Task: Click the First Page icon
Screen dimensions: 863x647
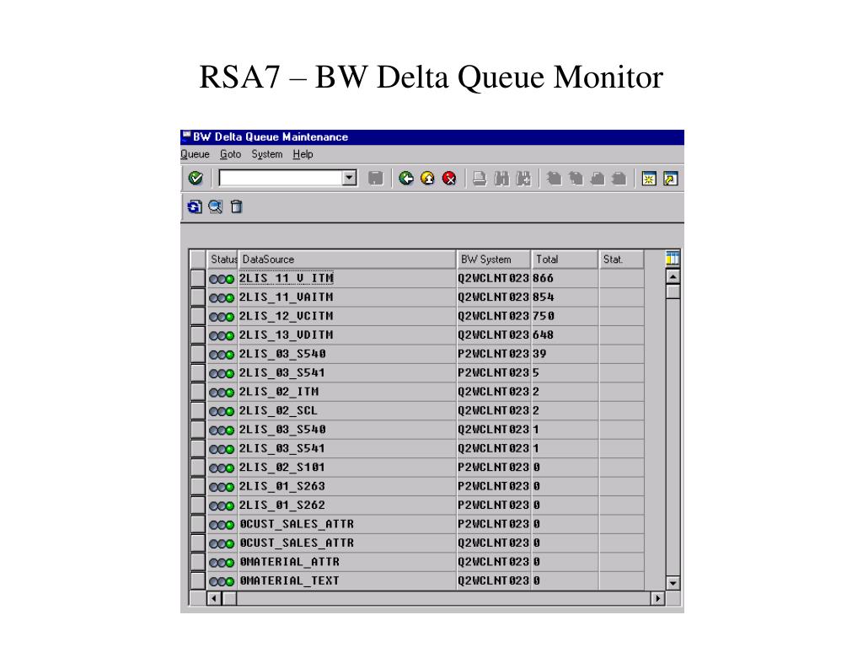Action: click(555, 179)
